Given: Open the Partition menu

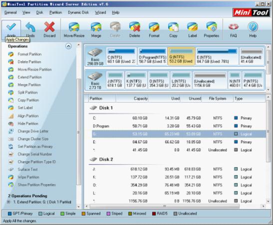Looking at the screenshot, I should [x=55, y=12].
